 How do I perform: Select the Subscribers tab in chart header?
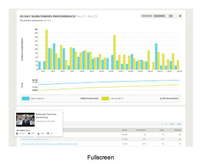(x=159, y=16)
